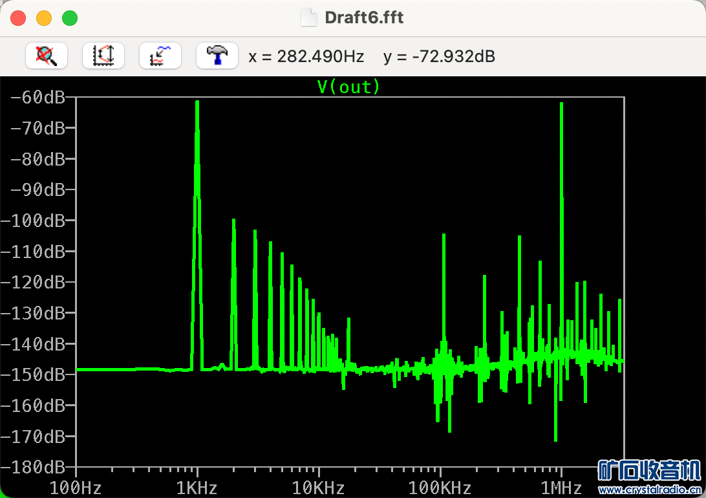Click the 10KHz horizontal axis label

[318, 488]
